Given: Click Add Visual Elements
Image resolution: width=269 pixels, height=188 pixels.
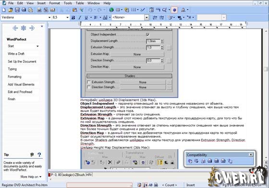Looking at the screenshot, I should (x=21, y=84).
